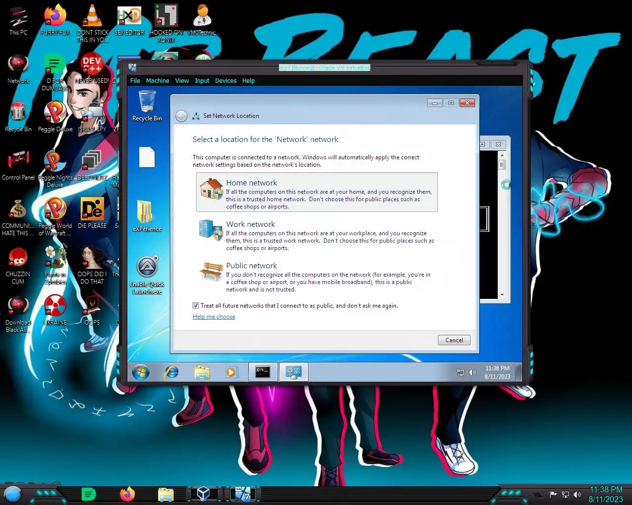Launch Internet Explorer from VM taskbar
632x505 pixels.
coord(172,372)
